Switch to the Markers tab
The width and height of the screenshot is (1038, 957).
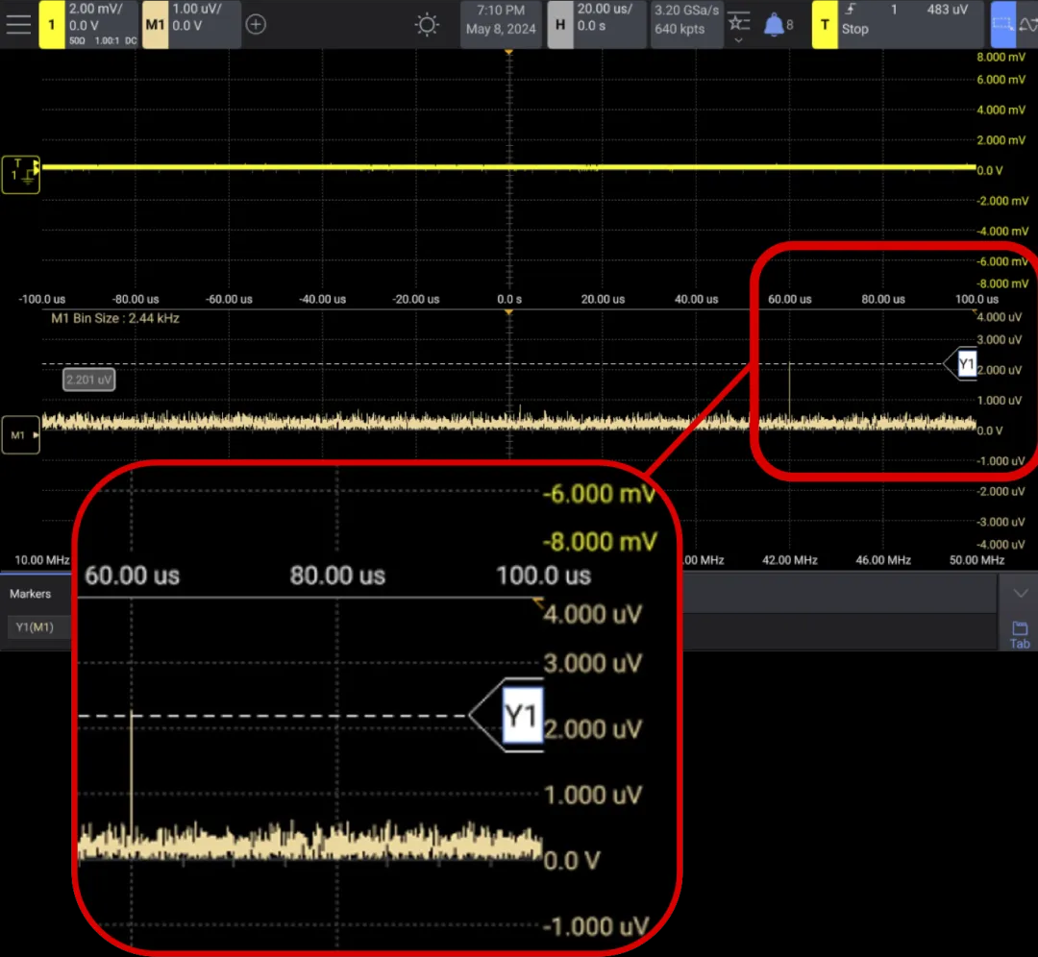point(31,594)
